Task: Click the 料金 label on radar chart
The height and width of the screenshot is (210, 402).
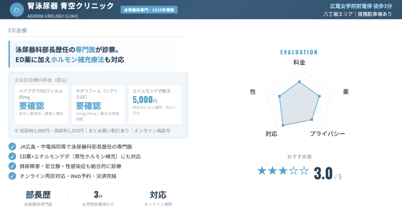Action: 299,62
